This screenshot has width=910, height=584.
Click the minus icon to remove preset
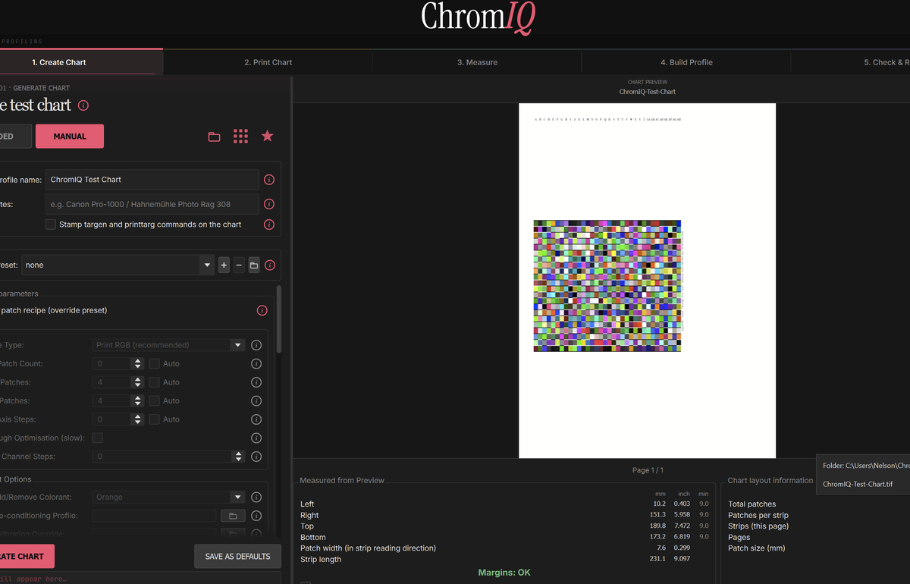click(239, 265)
